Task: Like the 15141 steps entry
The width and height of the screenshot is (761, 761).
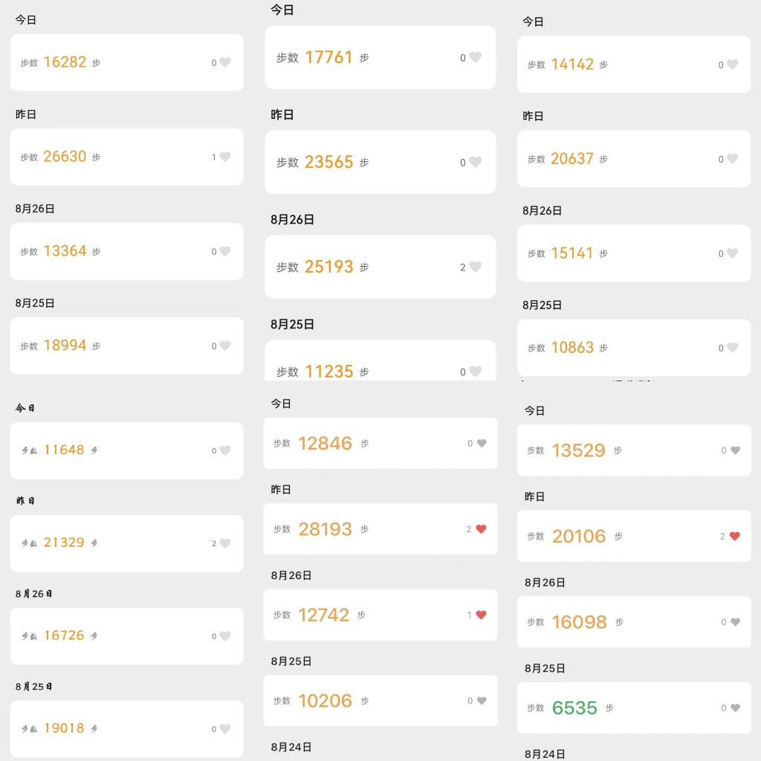Action: [x=732, y=253]
